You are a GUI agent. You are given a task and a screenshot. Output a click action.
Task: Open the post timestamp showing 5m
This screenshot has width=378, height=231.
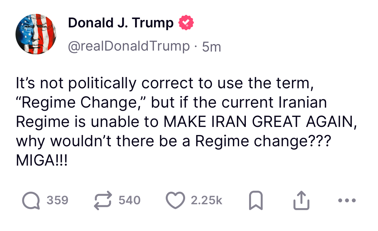[213, 46]
